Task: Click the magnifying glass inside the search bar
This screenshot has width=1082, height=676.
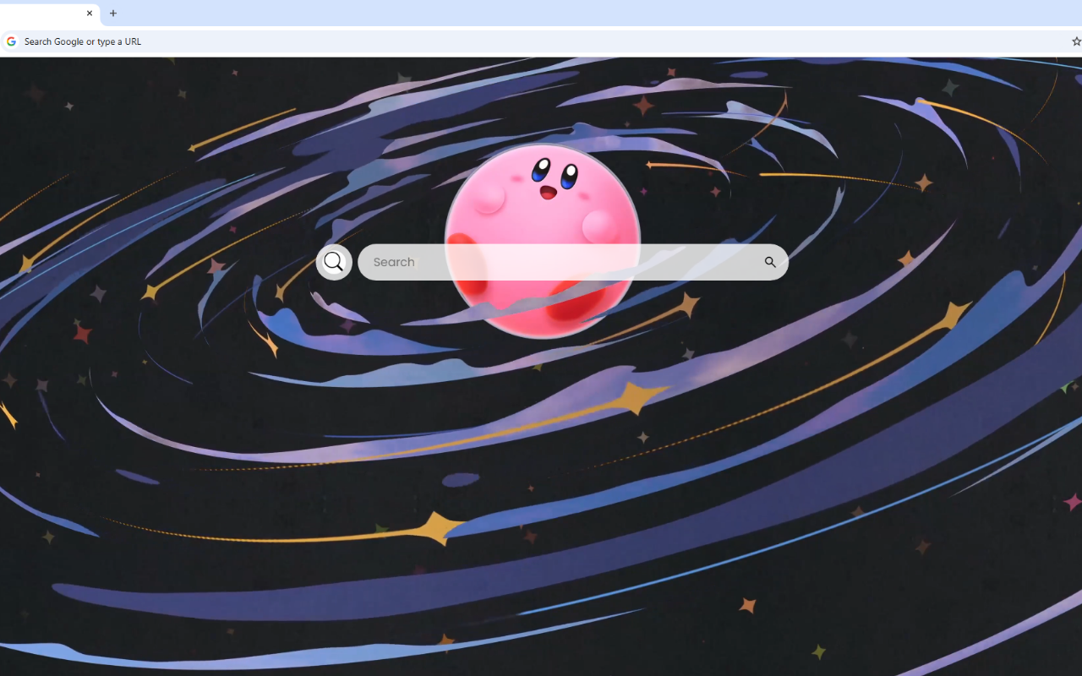Action: tap(769, 262)
